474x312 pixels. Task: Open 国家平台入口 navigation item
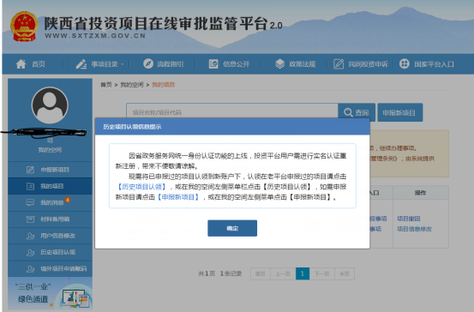pyautogui.click(x=434, y=64)
